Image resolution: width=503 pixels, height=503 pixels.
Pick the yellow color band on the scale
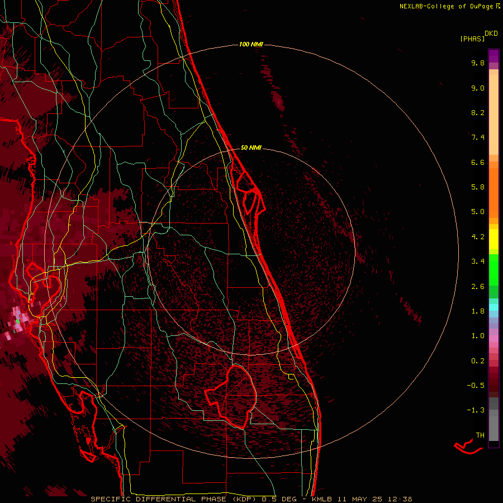493,239
